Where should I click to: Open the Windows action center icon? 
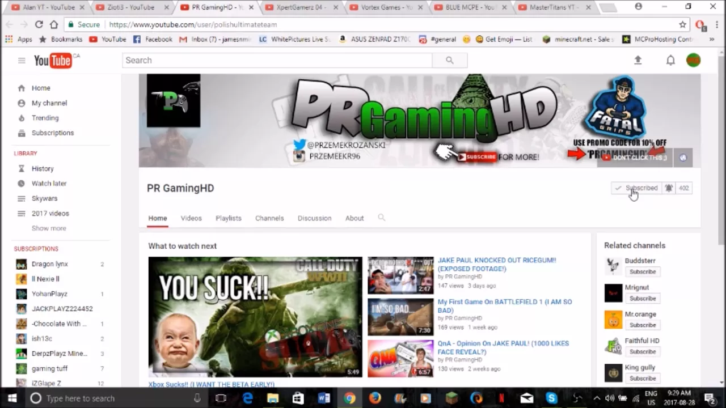(x=709, y=398)
